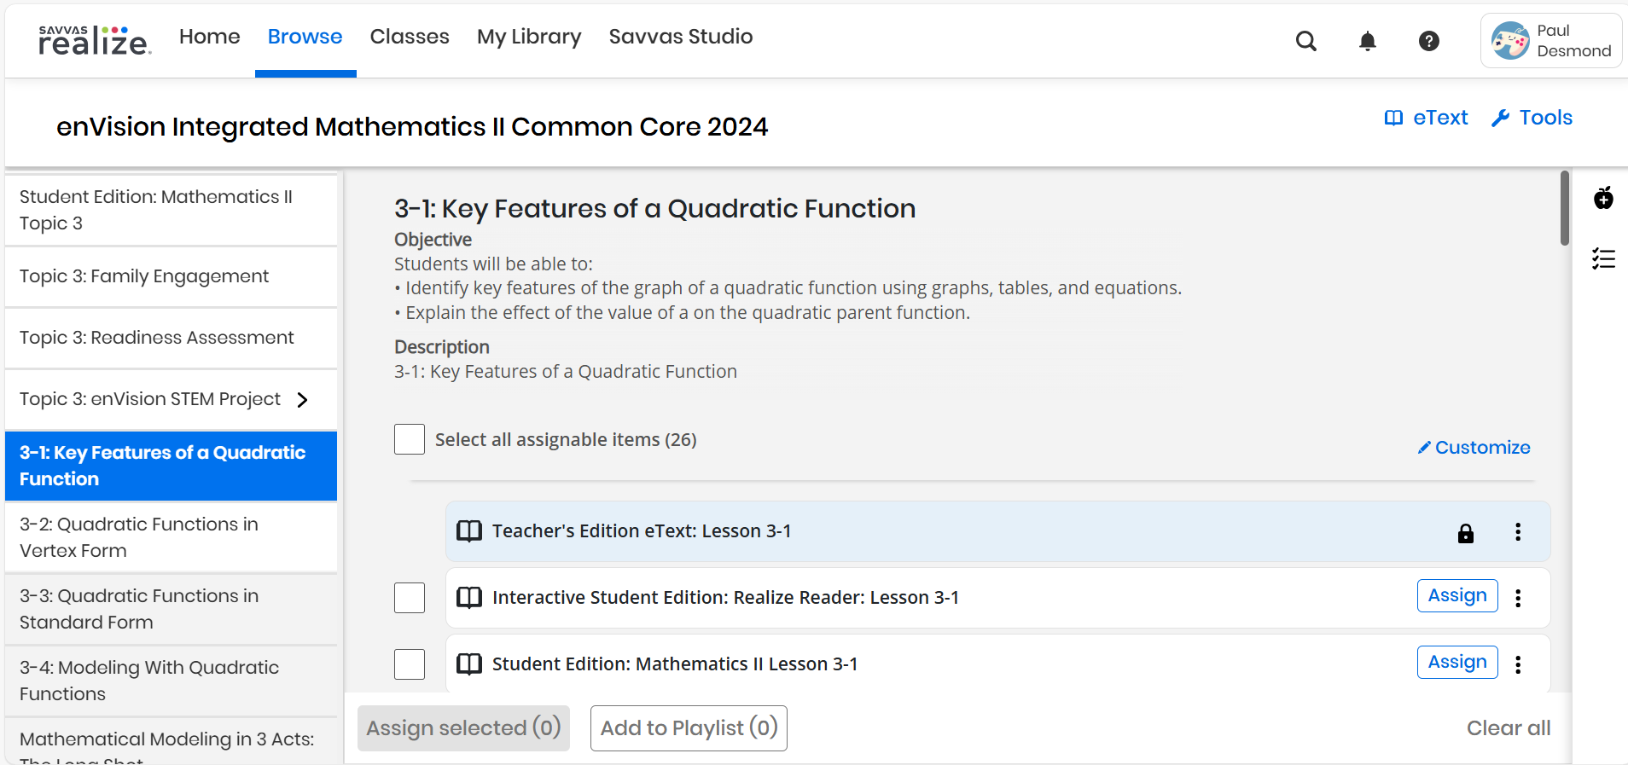The height and width of the screenshot is (765, 1628).
Task: Open notifications bell icon
Action: click(1368, 41)
